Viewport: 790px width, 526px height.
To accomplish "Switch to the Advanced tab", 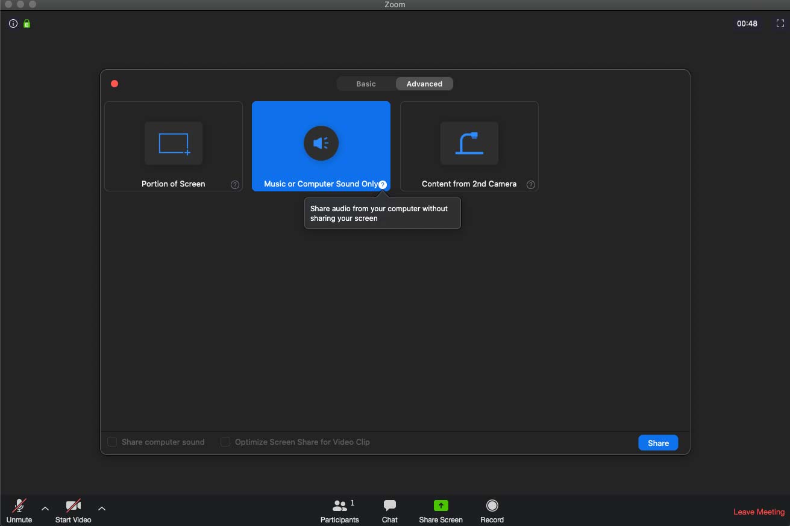I will click(424, 84).
